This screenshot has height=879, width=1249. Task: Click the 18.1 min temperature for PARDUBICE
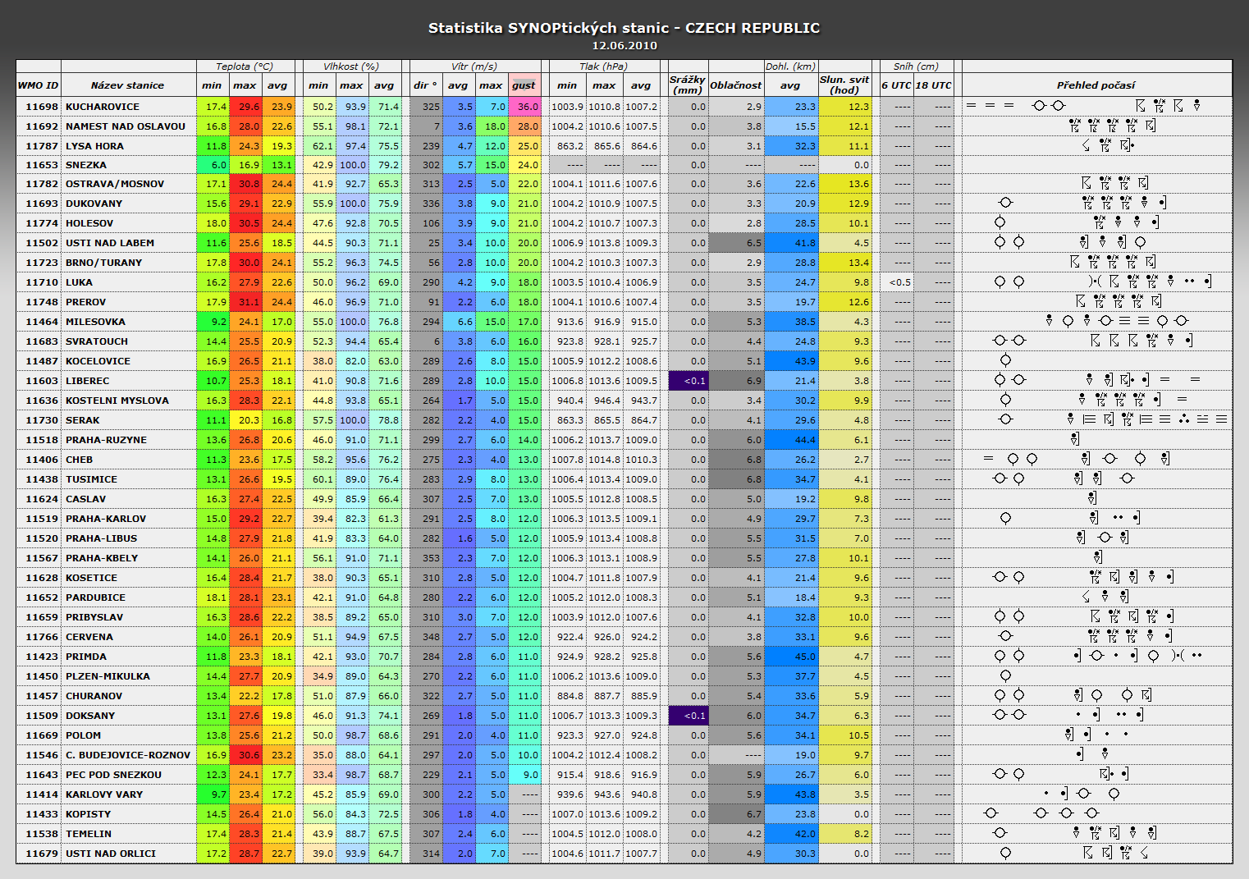tap(213, 597)
